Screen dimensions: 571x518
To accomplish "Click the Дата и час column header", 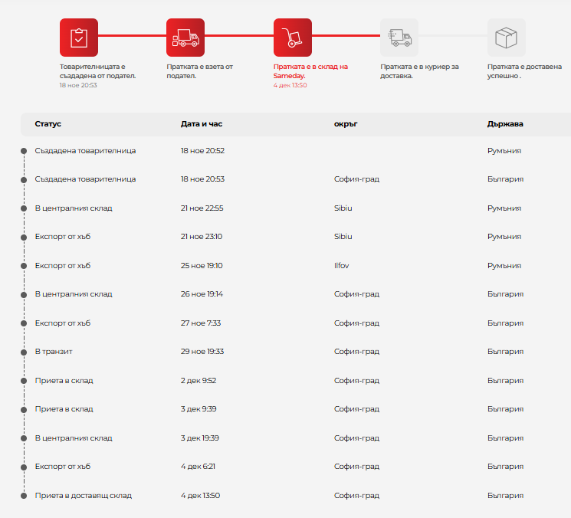I will (x=202, y=124).
